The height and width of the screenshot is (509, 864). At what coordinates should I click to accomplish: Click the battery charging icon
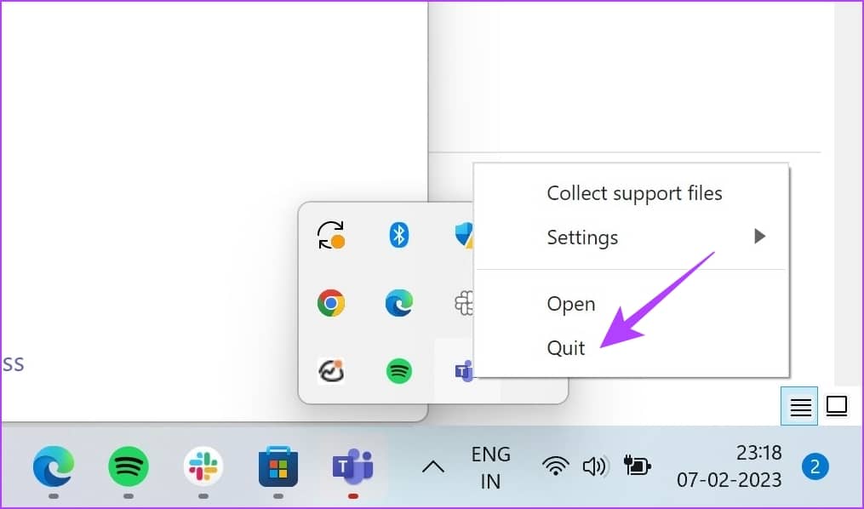(x=637, y=466)
